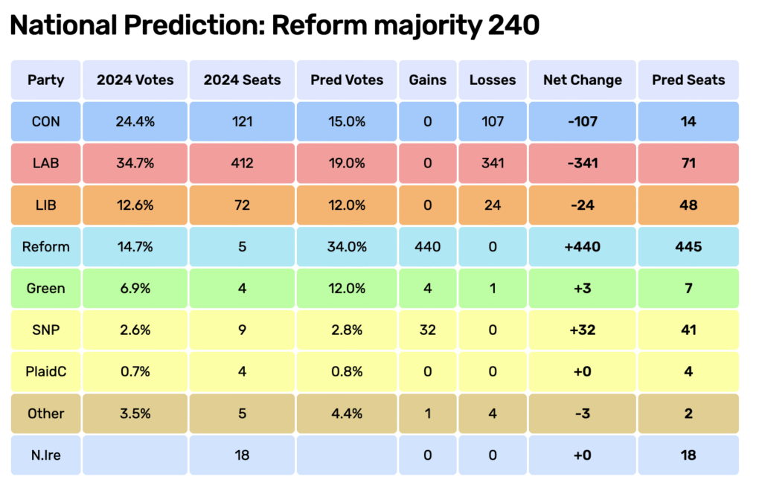The width and height of the screenshot is (762, 491).
Task: Select the 2024 Votes column header
Action: click(x=135, y=80)
